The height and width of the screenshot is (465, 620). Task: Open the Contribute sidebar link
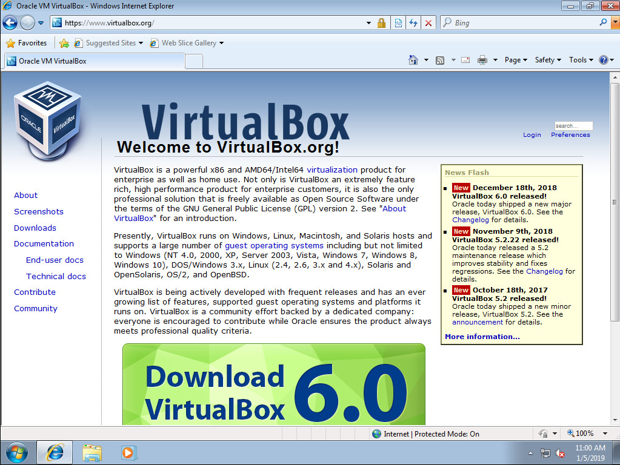(x=35, y=292)
